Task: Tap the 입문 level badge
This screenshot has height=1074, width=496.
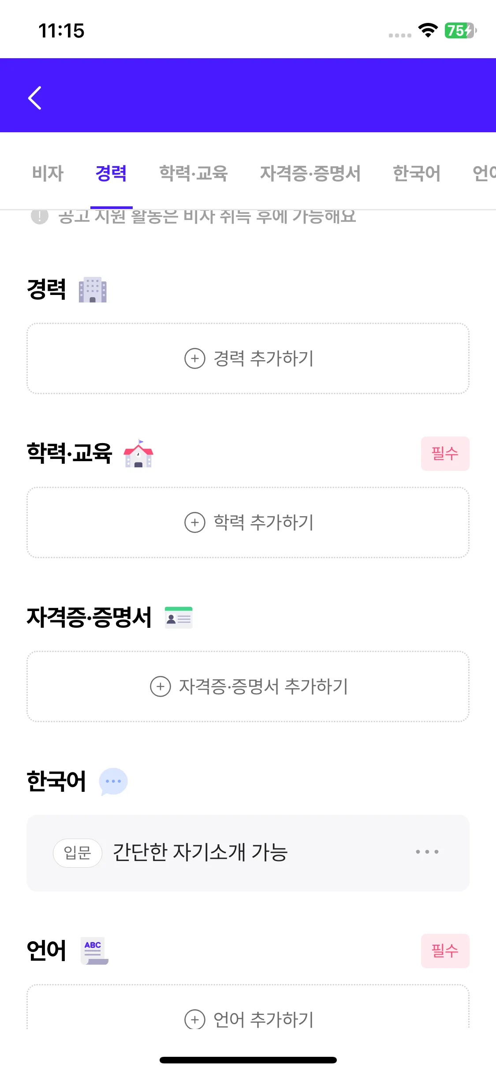Action: click(x=78, y=853)
